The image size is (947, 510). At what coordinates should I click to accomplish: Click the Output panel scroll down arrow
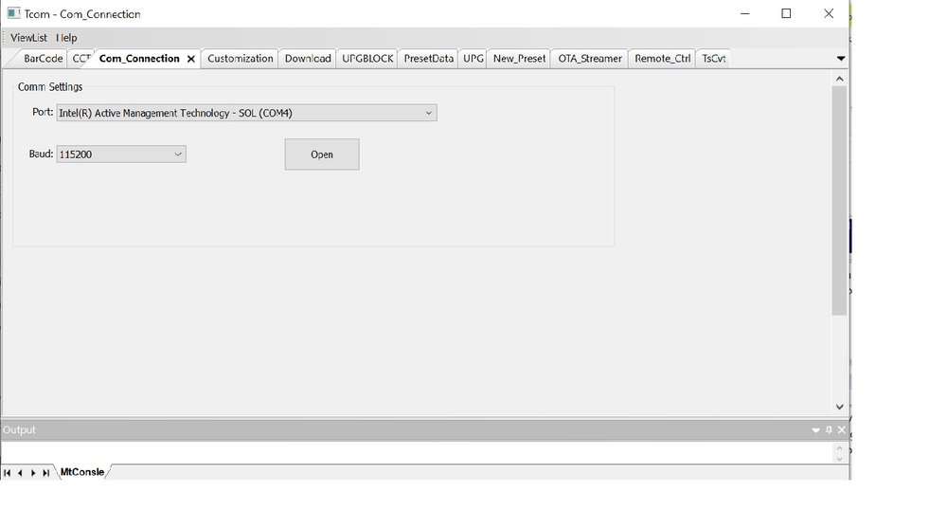pos(839,459)
